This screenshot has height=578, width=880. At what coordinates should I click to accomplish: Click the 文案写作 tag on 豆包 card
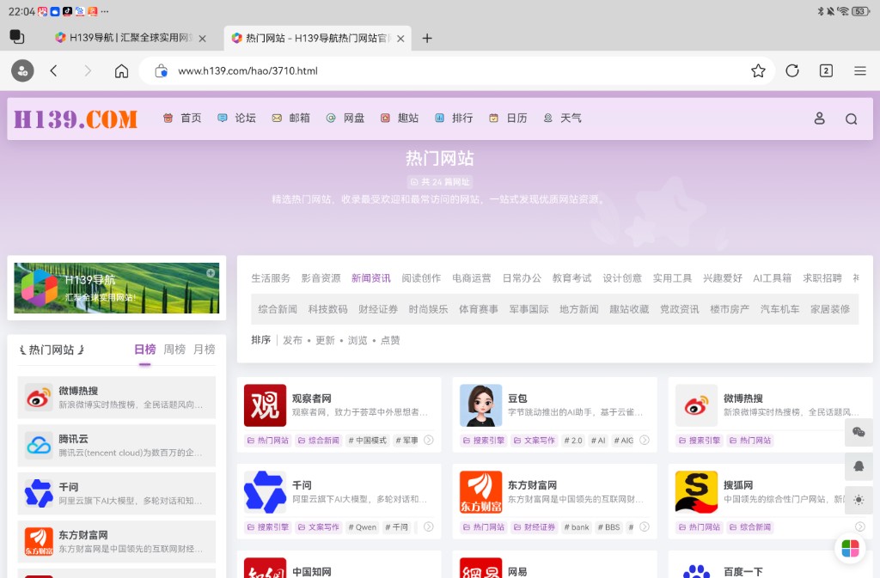[534, 440]
